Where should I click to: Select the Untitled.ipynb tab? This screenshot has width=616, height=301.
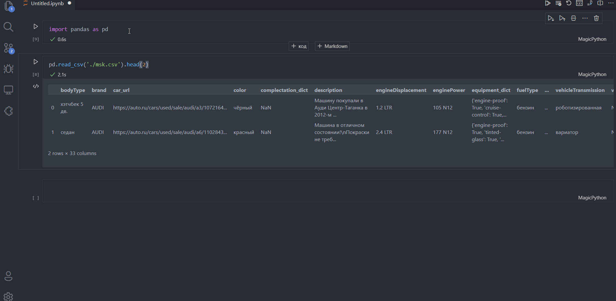47,4
